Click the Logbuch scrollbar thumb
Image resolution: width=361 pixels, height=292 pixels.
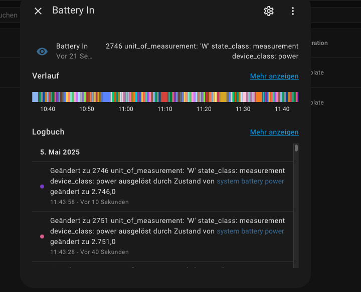click(296, 148)
